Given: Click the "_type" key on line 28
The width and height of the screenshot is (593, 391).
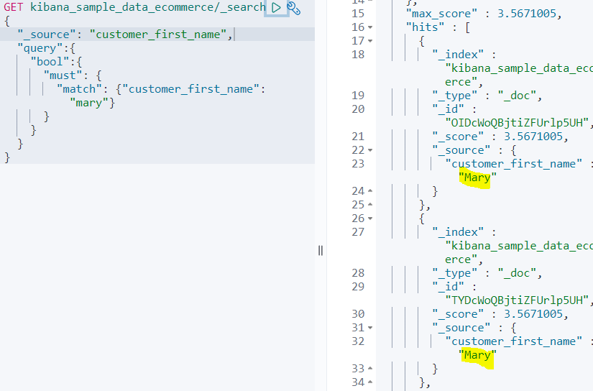Looking at the screenshot, I should tap(454, 272).
